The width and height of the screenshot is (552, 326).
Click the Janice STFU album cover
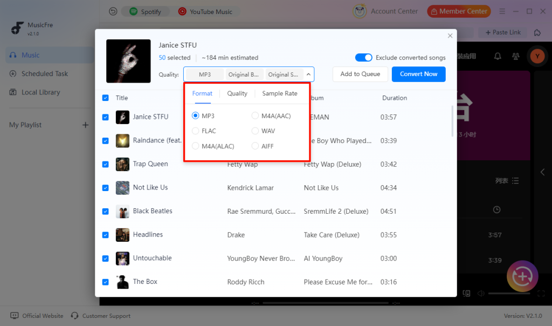(x=128, y=61)
